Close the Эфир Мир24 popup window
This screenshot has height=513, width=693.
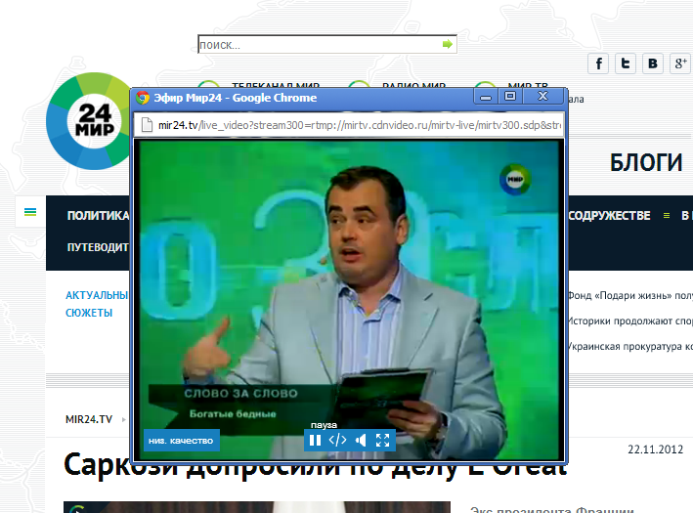click(x=543, y=97)
